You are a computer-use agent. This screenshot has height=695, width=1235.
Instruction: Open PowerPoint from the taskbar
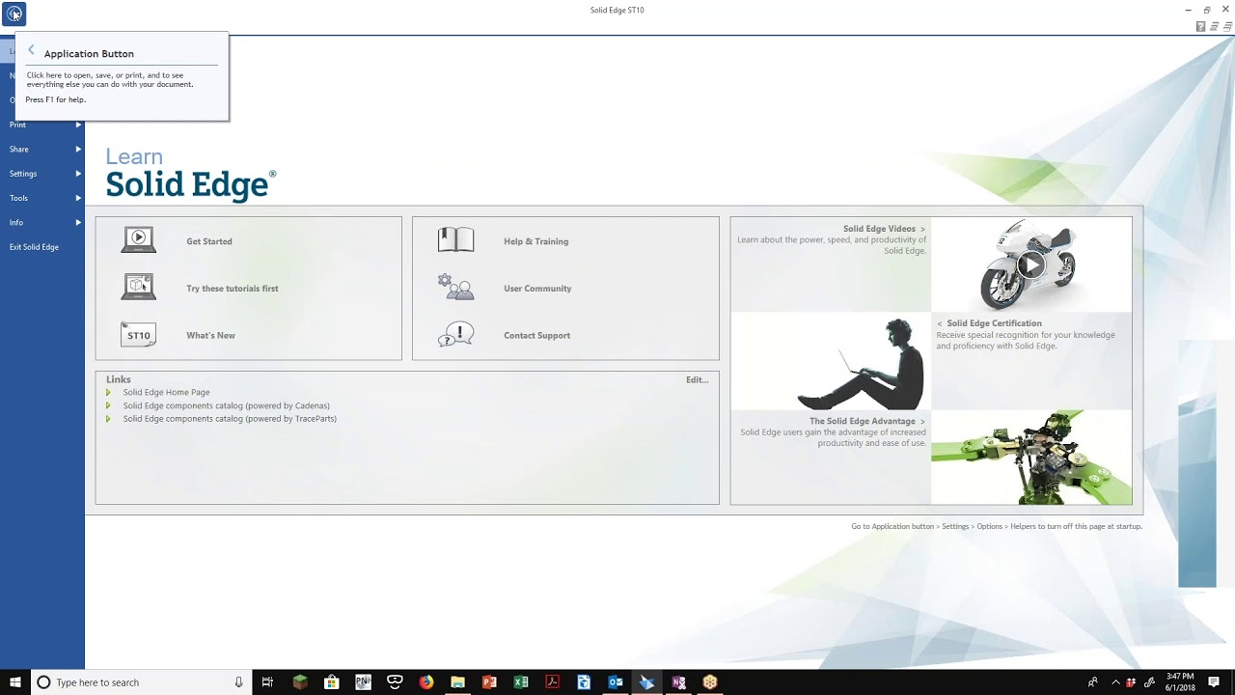coord(489,682)
